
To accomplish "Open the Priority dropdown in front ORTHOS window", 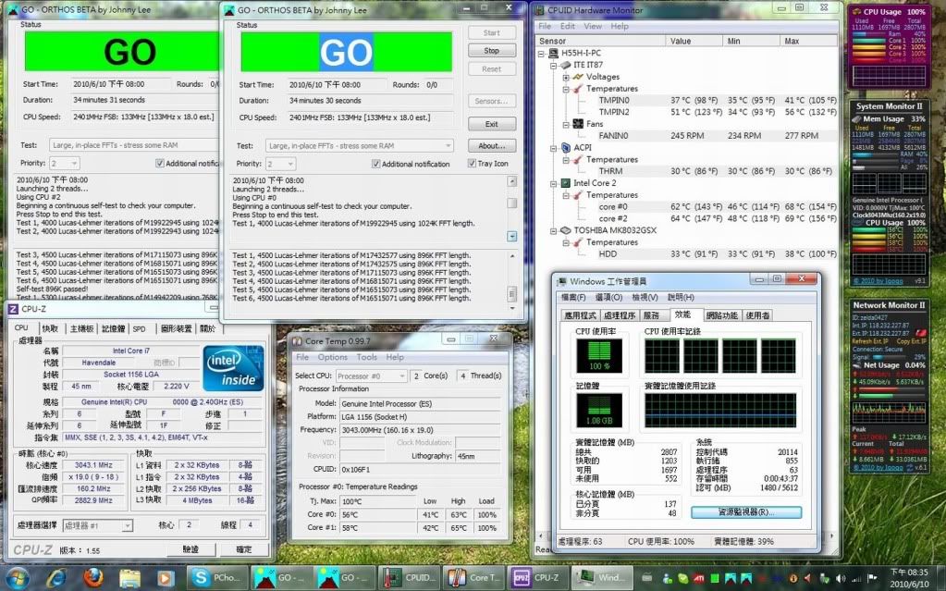I will pos(283,164).
